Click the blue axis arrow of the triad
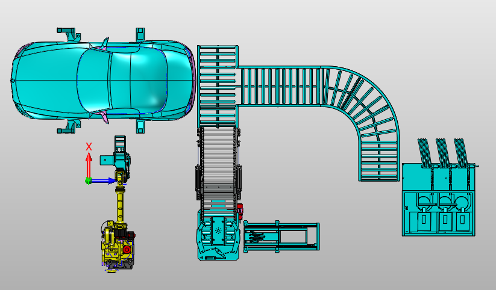This screenshot has width=496, height=290. click(105, 180)
